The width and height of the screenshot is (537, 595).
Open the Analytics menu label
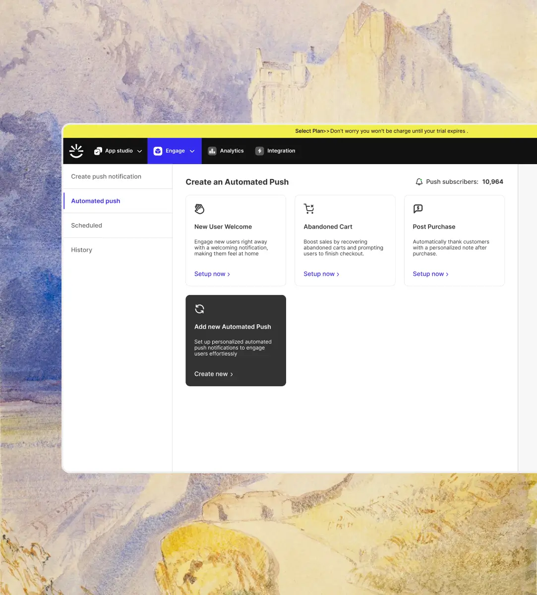point(232,151)
